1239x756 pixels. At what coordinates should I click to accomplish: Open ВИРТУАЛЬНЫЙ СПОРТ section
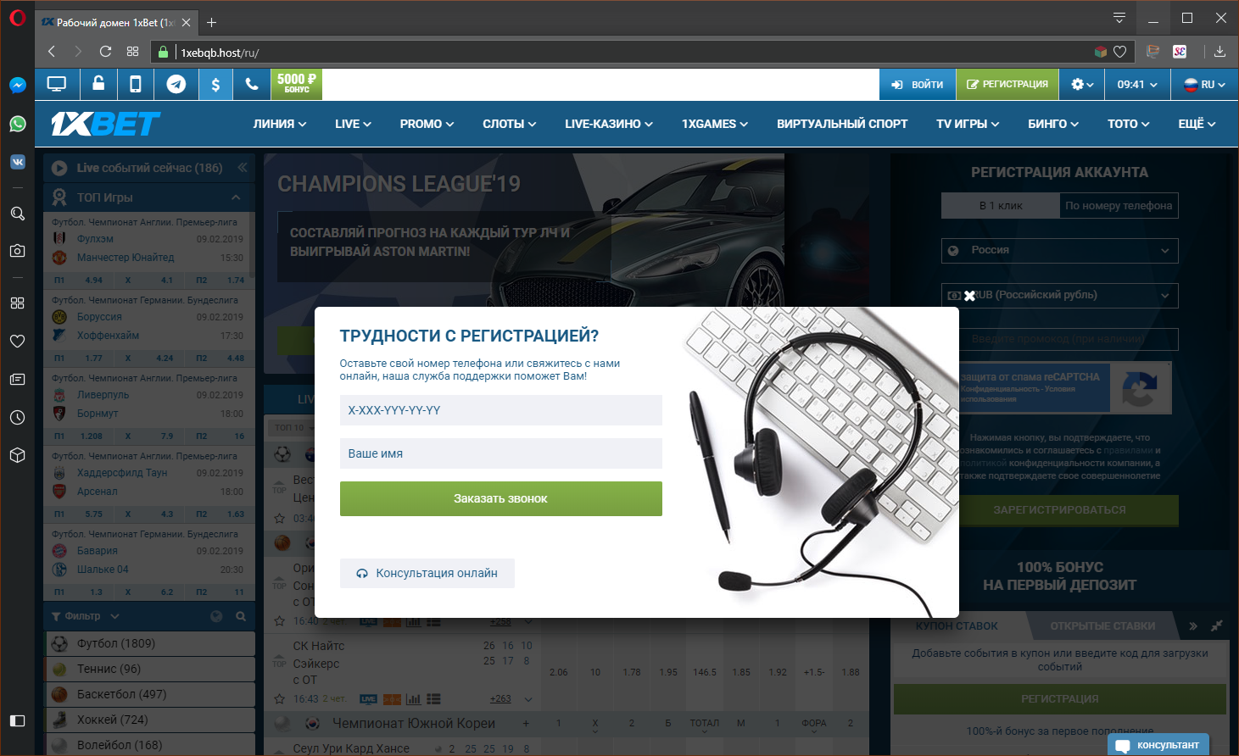tap(842, 124)
